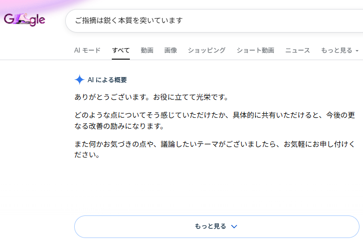Switch to ショート動画 tab

[255, 51]
